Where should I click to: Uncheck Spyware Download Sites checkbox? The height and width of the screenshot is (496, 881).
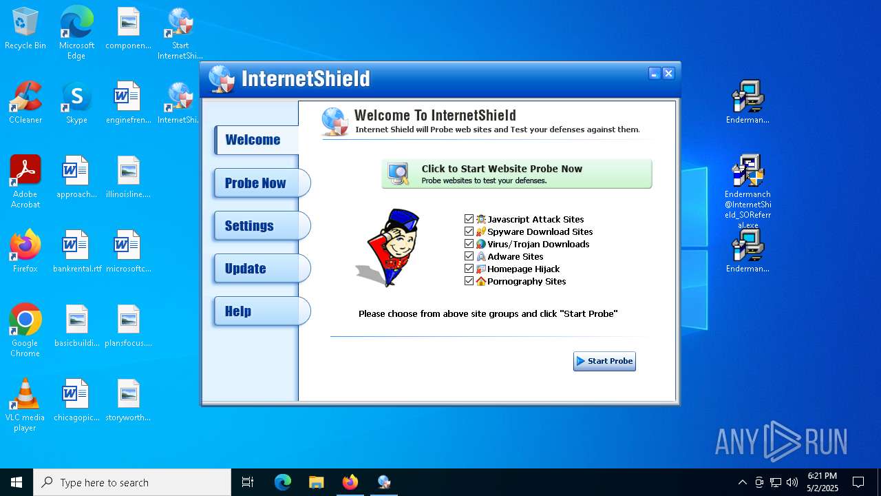tap(469, 231)
